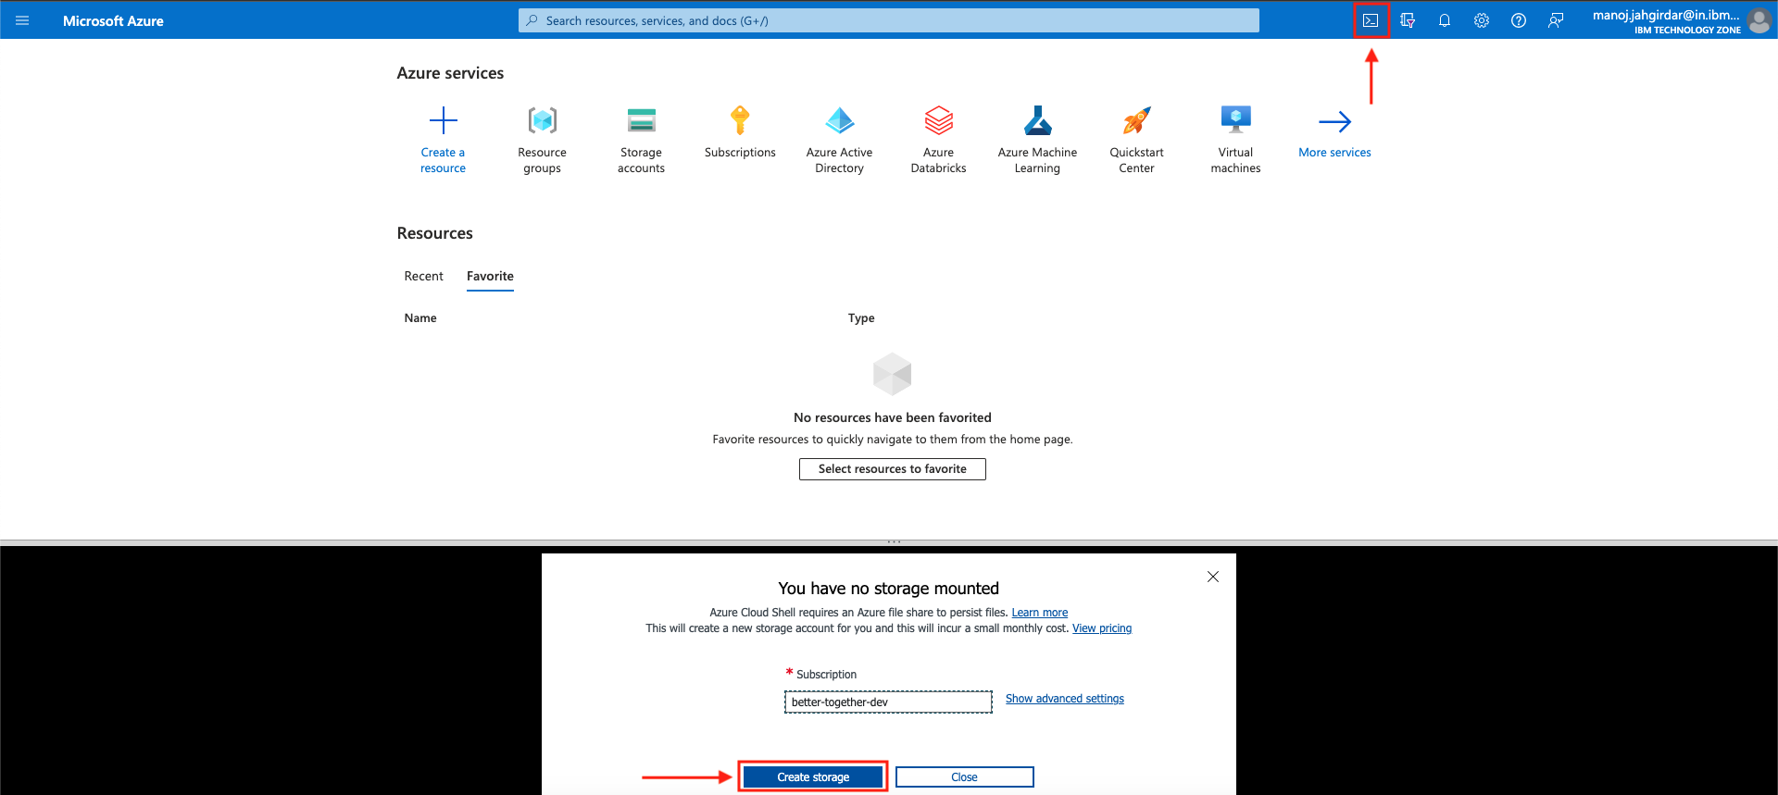Click the search magnifier icon
The image size is (1778, 795).
pyautogui.click(x=532, y=20)
